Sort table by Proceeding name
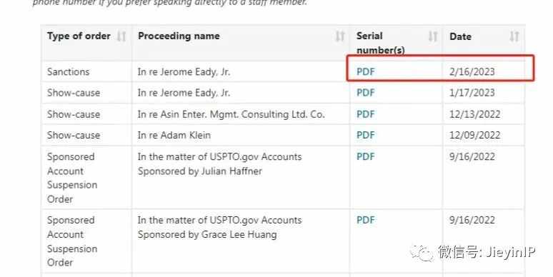Screen dimensions: 553x277 339,36
